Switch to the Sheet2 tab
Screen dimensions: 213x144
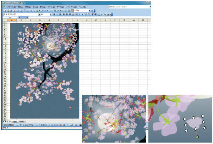[22, 121]
